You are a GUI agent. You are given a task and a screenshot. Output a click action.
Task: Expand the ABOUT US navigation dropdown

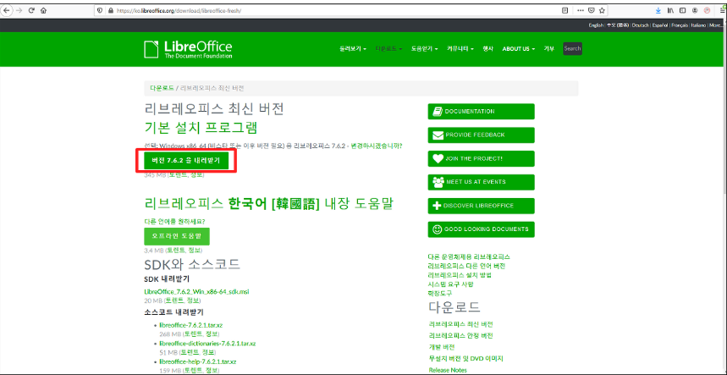click(x=518, y=48)
